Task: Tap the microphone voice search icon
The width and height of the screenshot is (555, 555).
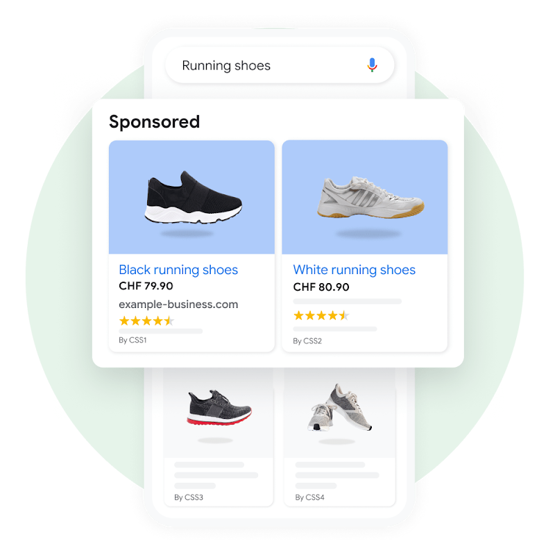Action: (372, 65)
